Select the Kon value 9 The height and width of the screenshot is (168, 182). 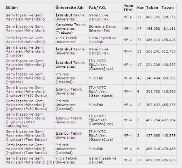[138, 91]
